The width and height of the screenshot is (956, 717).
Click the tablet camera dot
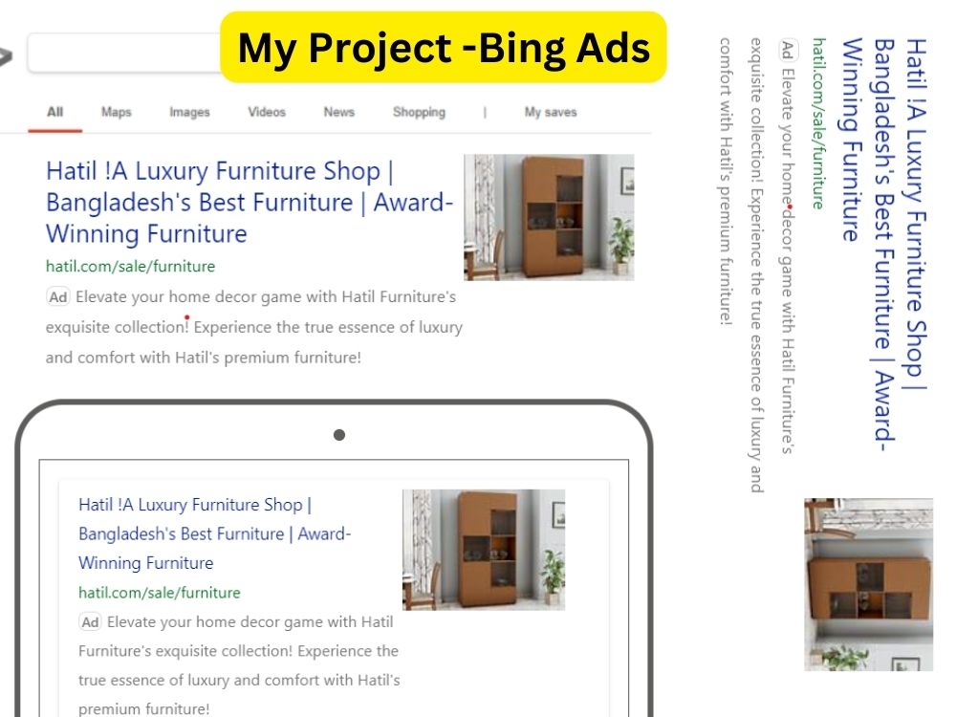coord(339,435)
